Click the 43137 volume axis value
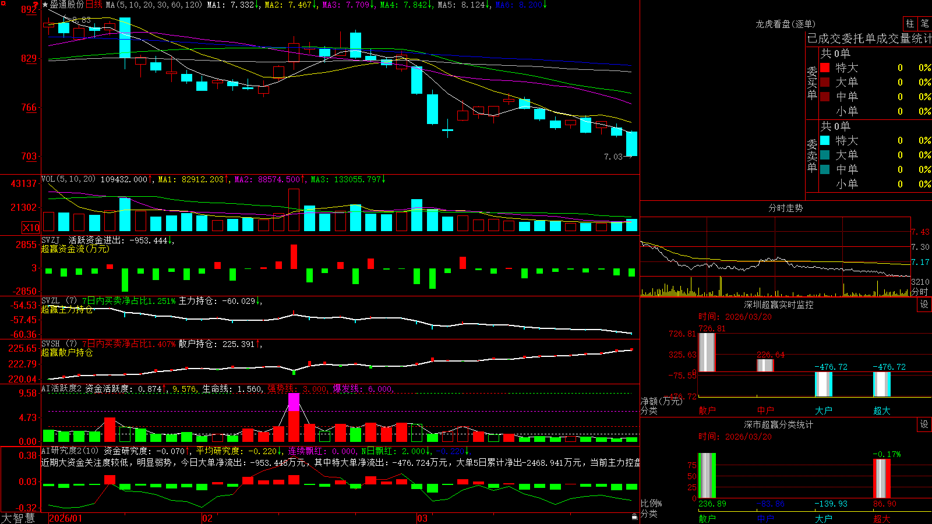The height and width of the screenshot is (524, 932). point(24,183)
